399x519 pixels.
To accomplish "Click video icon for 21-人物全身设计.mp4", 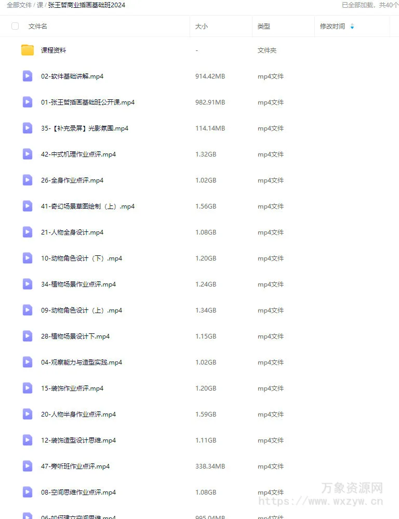I will click(28, 232).
